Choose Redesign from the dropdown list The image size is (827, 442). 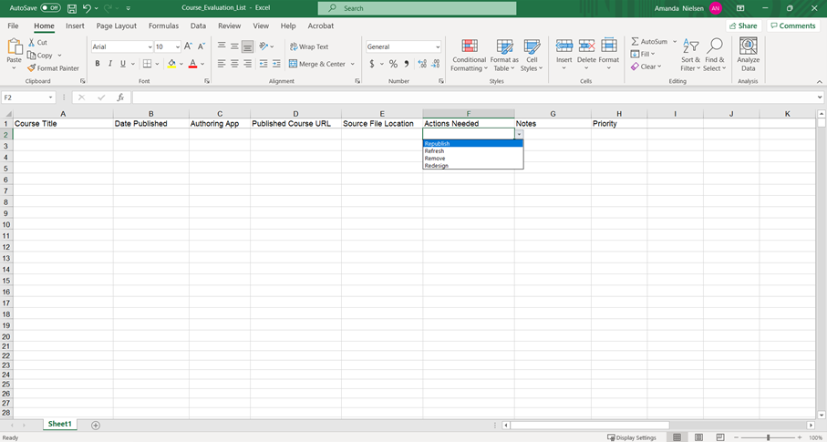[437, 166]
